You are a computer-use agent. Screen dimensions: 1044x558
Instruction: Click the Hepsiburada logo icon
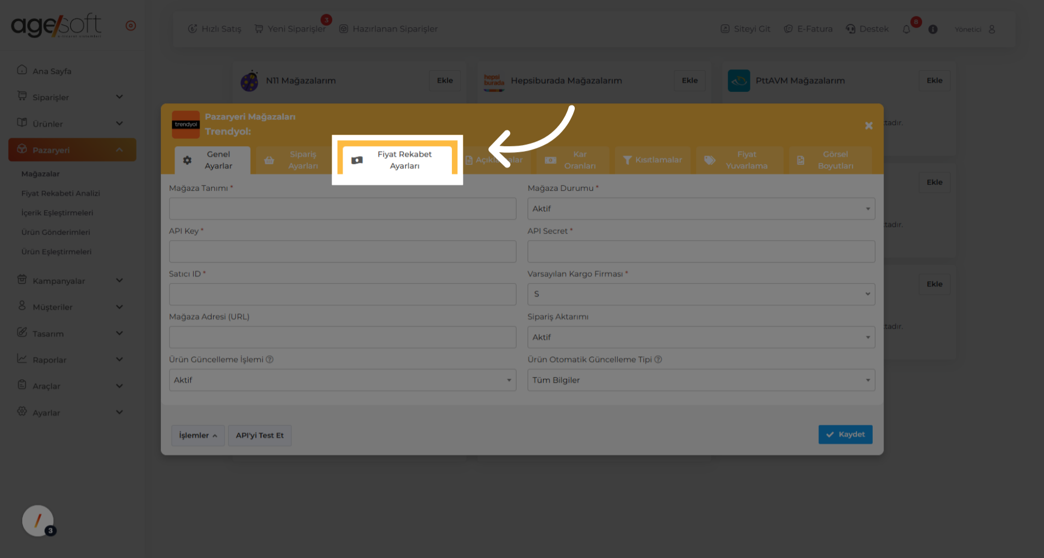tap(494, 81)
